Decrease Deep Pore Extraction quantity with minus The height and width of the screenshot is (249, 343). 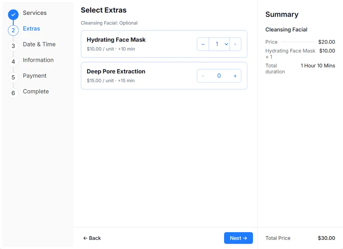click(x=203, y=76)
